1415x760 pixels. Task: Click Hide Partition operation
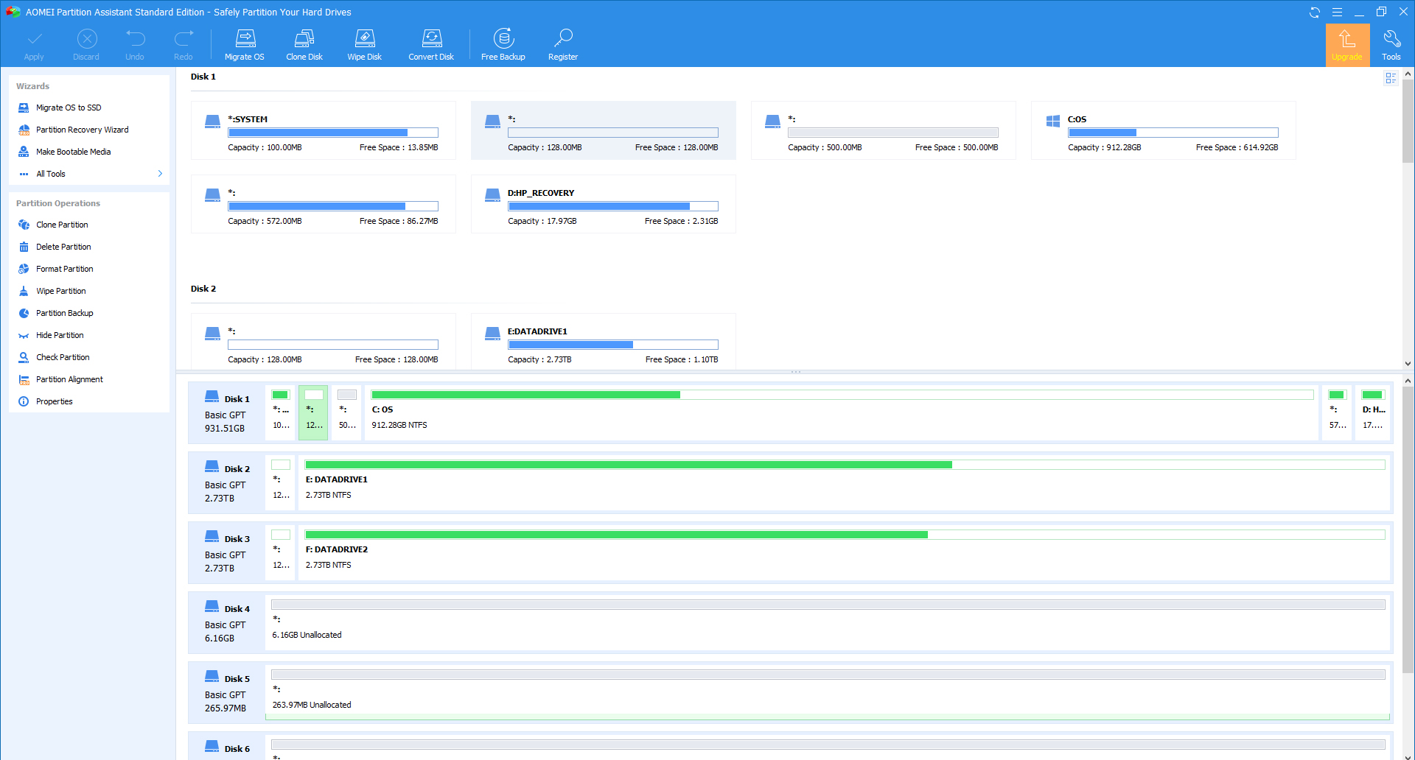point(88,335)
